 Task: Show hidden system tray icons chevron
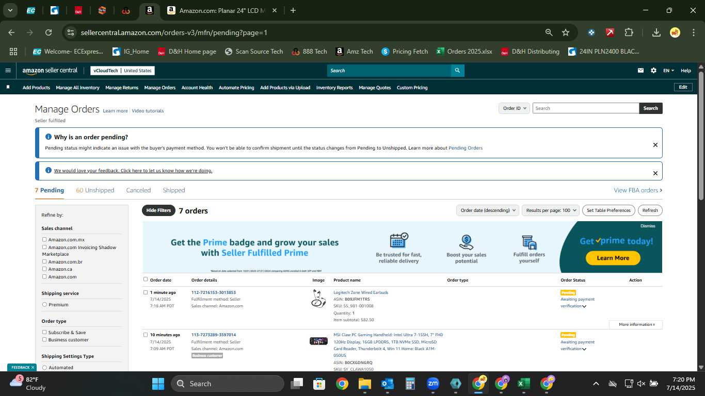(596, 384)
